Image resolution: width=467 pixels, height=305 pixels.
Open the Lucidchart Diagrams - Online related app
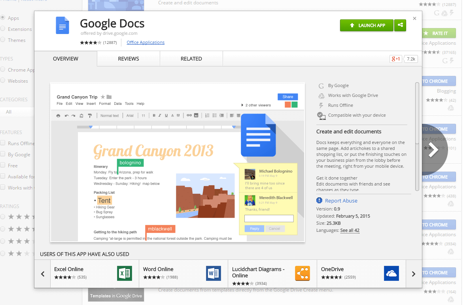coord(272,274)
